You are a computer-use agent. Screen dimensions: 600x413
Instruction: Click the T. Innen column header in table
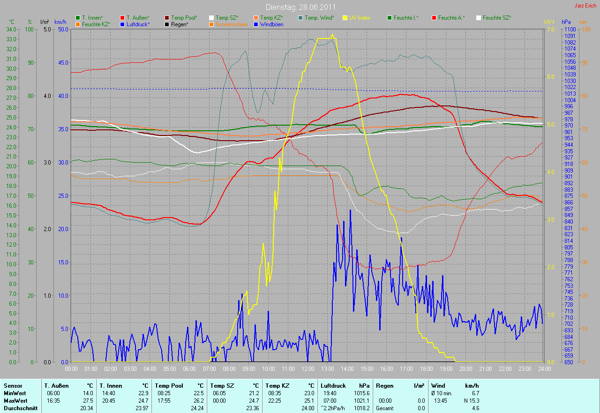(x=111, y=386)
